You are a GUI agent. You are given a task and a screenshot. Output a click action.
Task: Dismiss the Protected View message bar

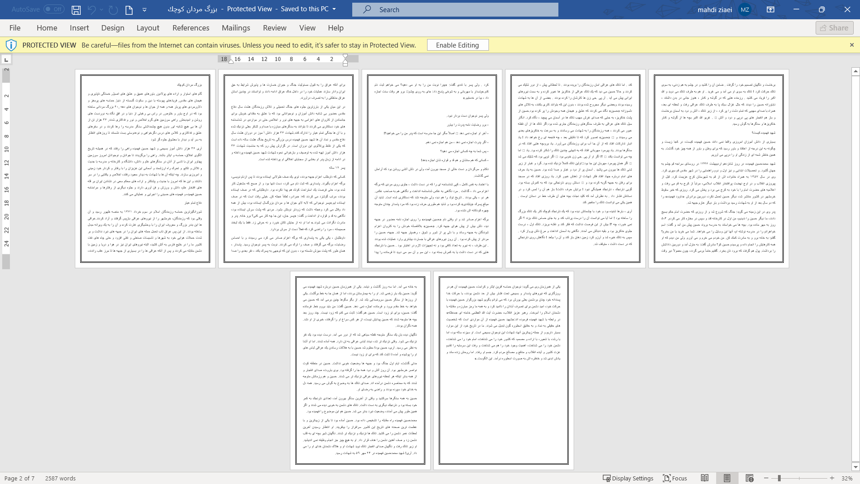(852, 45)
